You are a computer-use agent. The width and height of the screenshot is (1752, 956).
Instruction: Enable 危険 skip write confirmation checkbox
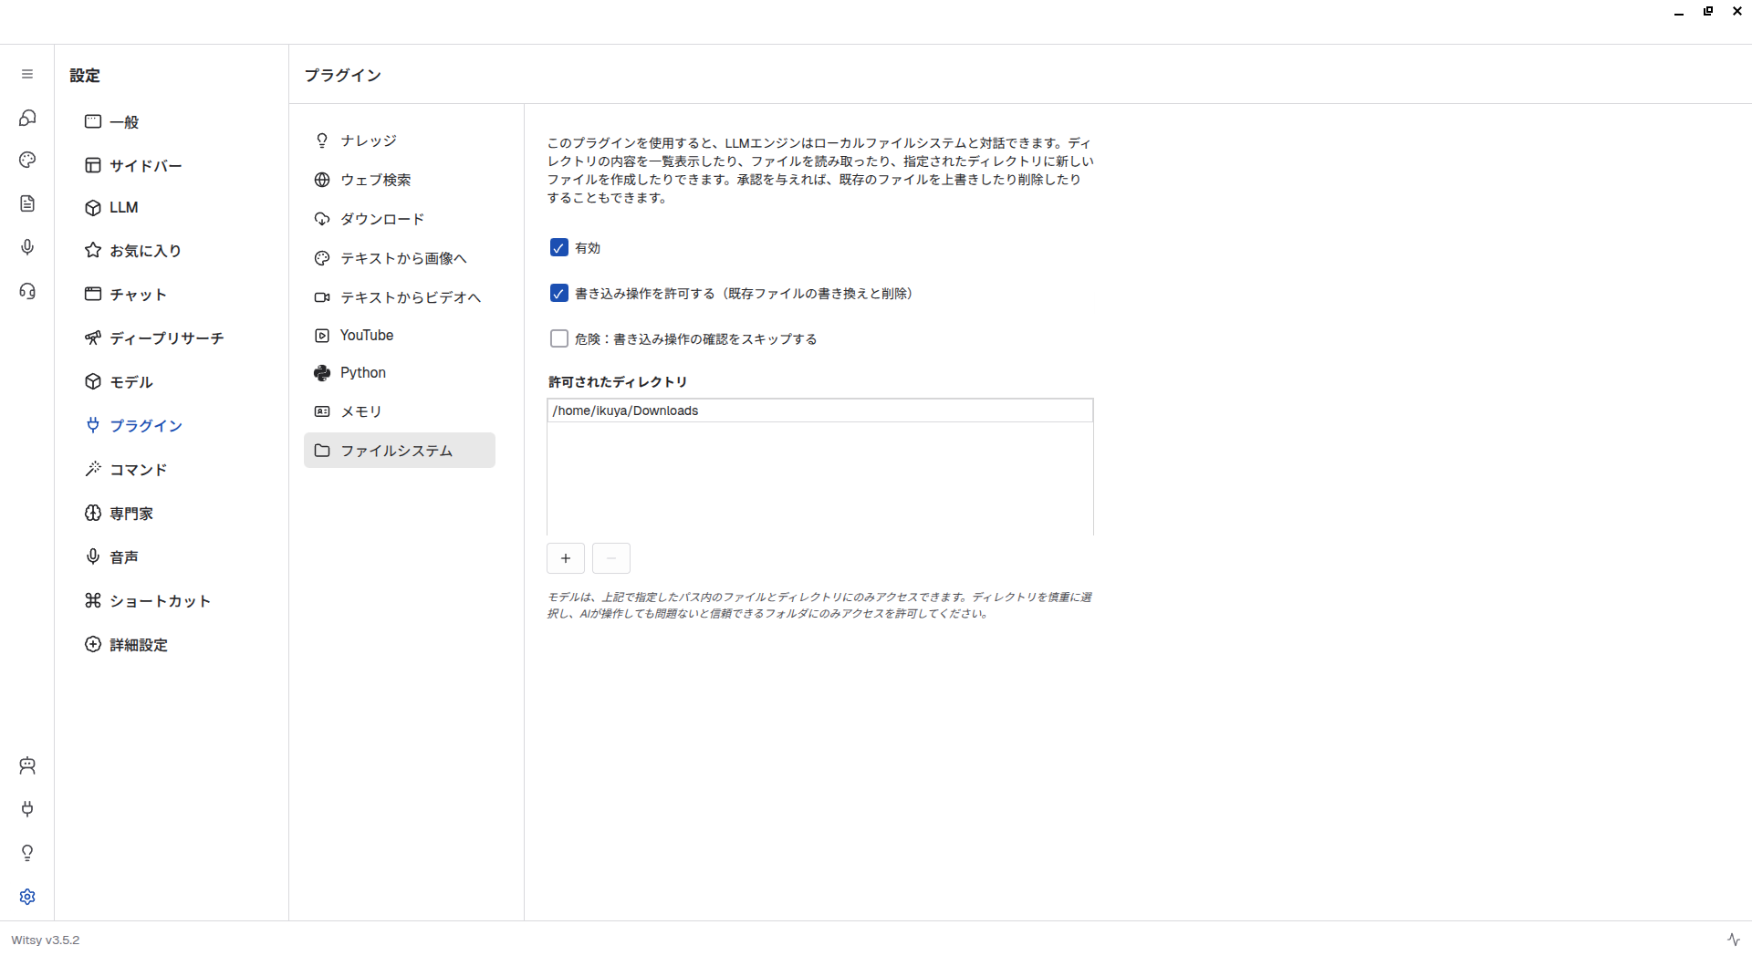[x=559, y=339]
